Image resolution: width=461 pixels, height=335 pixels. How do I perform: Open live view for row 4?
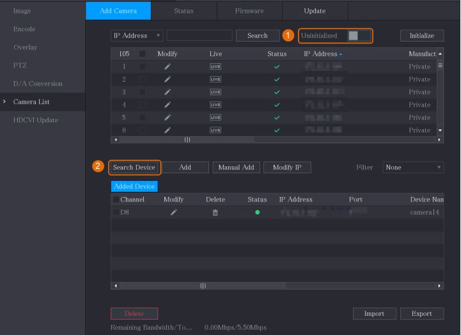point(215,105)
